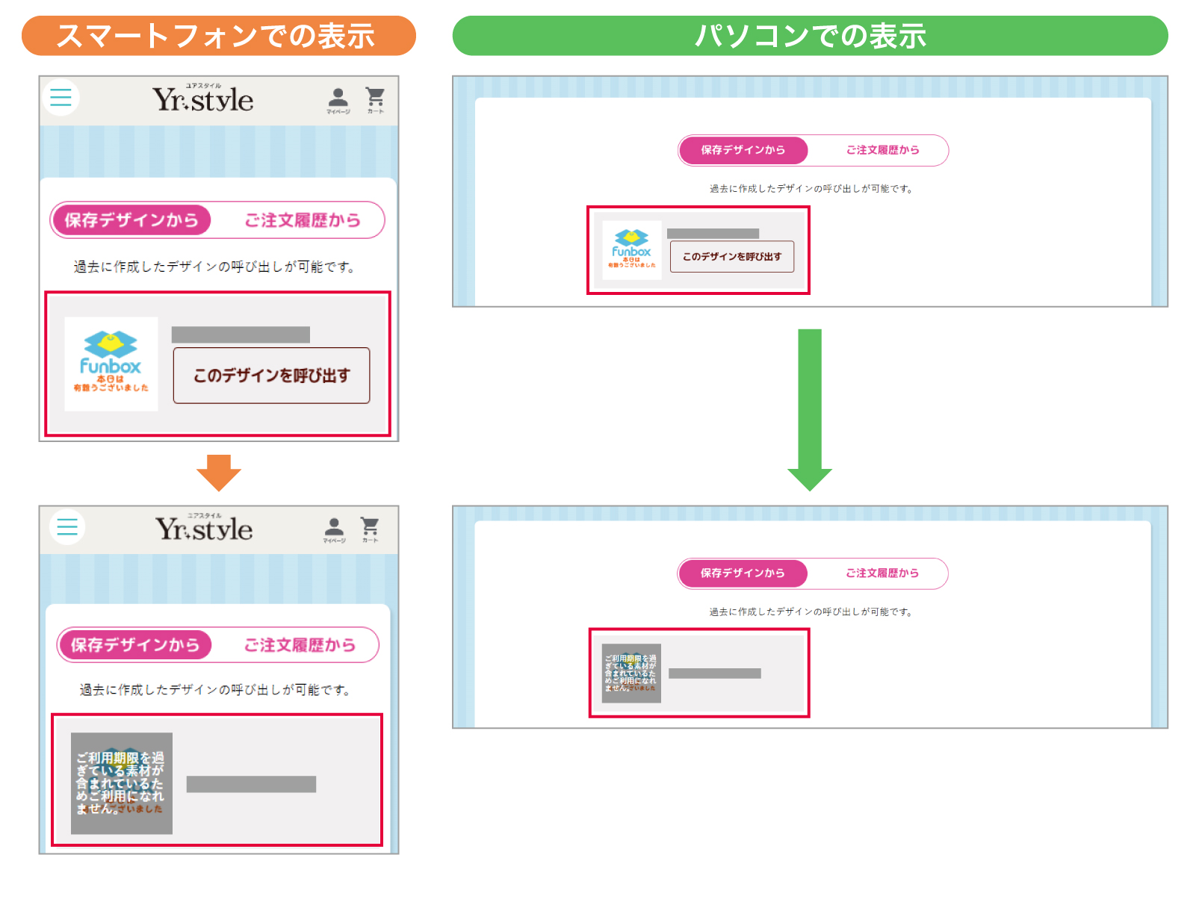
Task: Select 保存デザインから tab in upper PC screen
Action: (743, 150)
